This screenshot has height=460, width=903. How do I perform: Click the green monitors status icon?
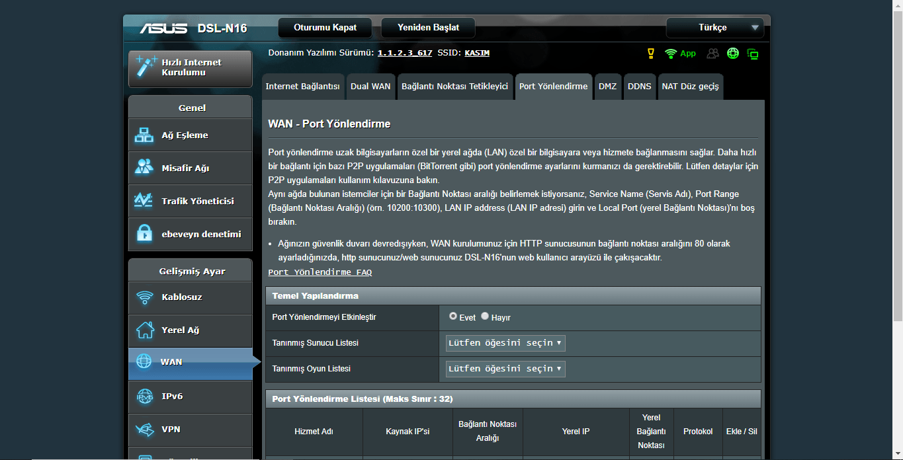click(x=753, y=54)
